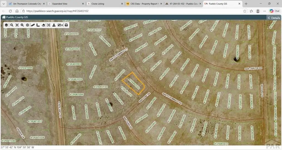The image size is (282, 150).
Task: Expand the Details side panel
Action: 273,18
